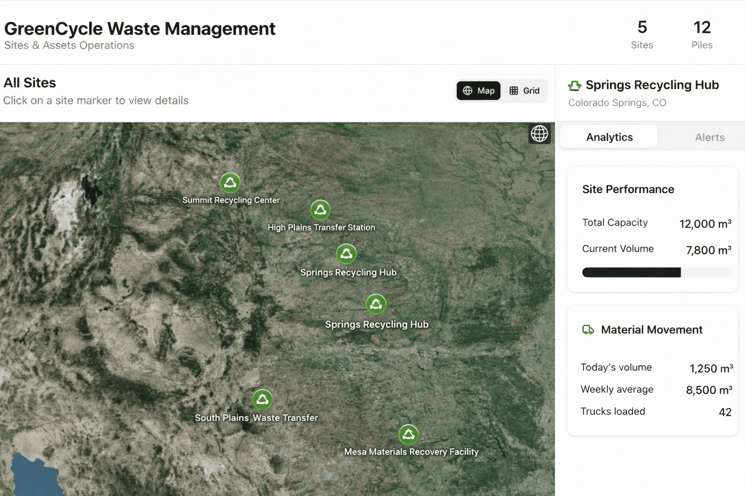Click the Colorado Springs, CO location text
This screenshot has width=745, height=496.
pos(617,103)
